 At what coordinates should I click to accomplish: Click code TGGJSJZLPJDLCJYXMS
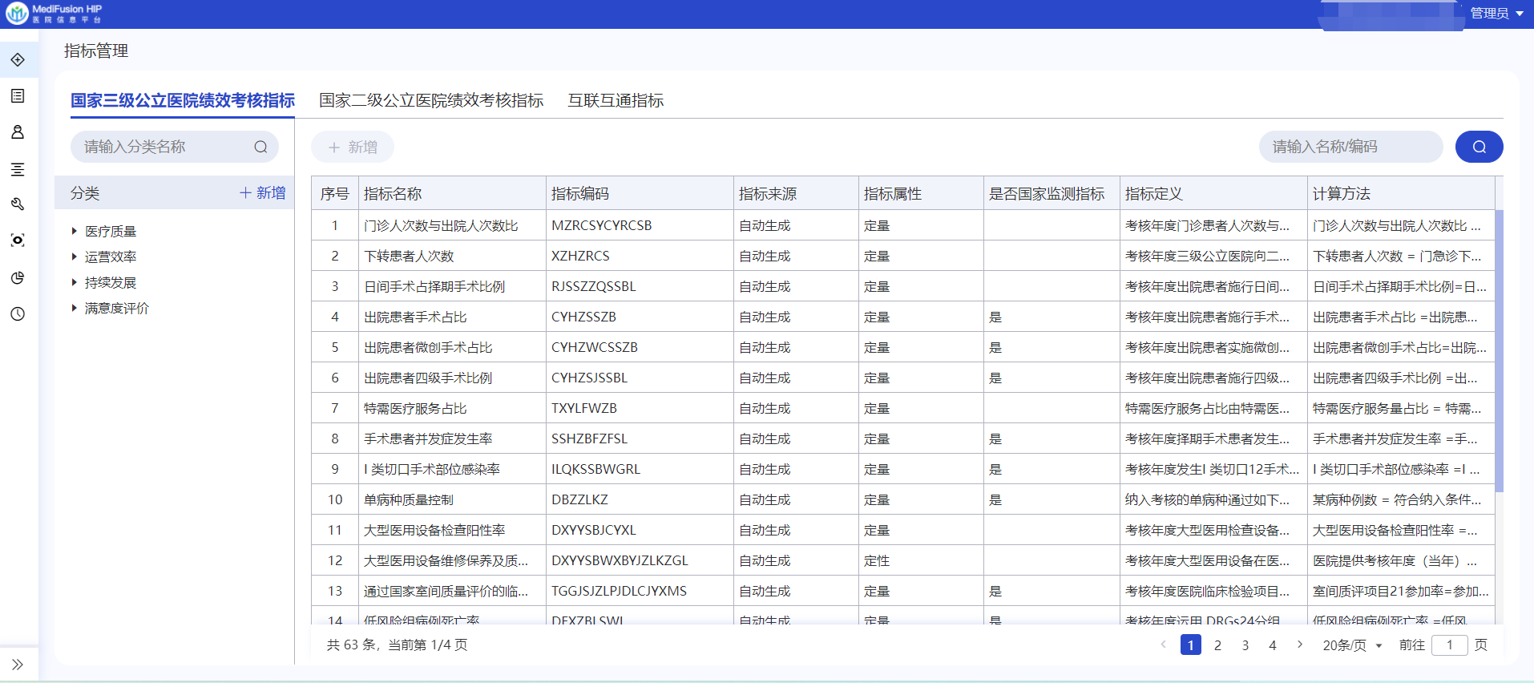point(619,592)
